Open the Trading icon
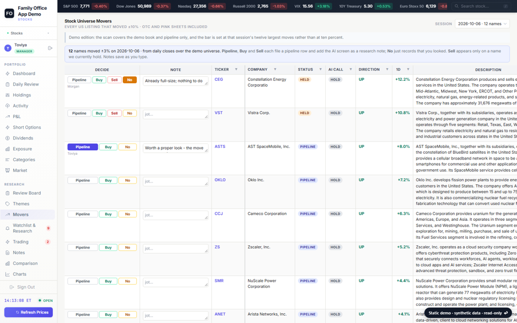 (7, 242)
